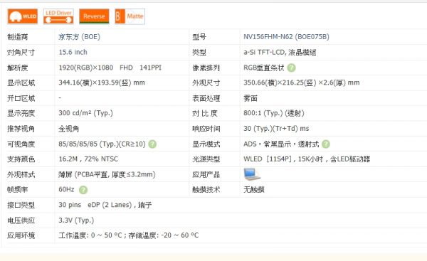Click the a-Si TFT-LCD type value
Viewport: 427px width, 261px height.
pyautogui.click(x=280, y=52)
